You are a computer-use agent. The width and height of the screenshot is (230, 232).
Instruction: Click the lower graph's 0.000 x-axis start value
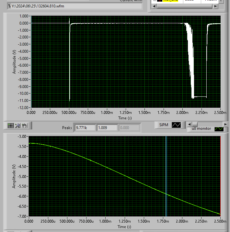pyautogui.click(x=29, y=221)
